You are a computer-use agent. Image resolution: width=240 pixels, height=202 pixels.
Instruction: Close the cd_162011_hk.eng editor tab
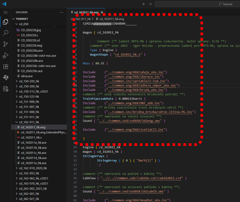[102, 12]
